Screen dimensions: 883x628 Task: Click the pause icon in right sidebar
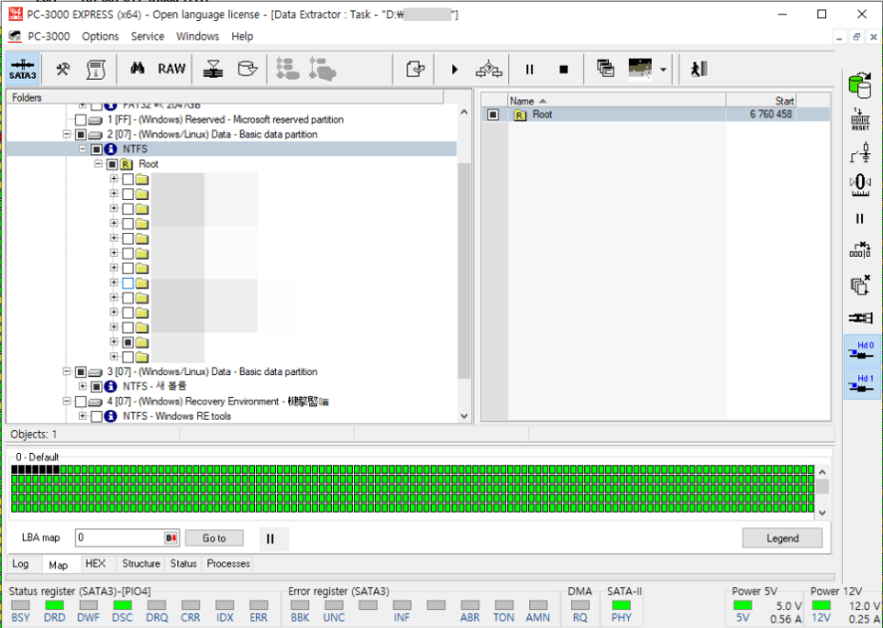(859, 219)
